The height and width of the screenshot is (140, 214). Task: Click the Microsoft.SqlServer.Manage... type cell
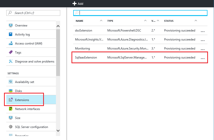click(127, 57)
